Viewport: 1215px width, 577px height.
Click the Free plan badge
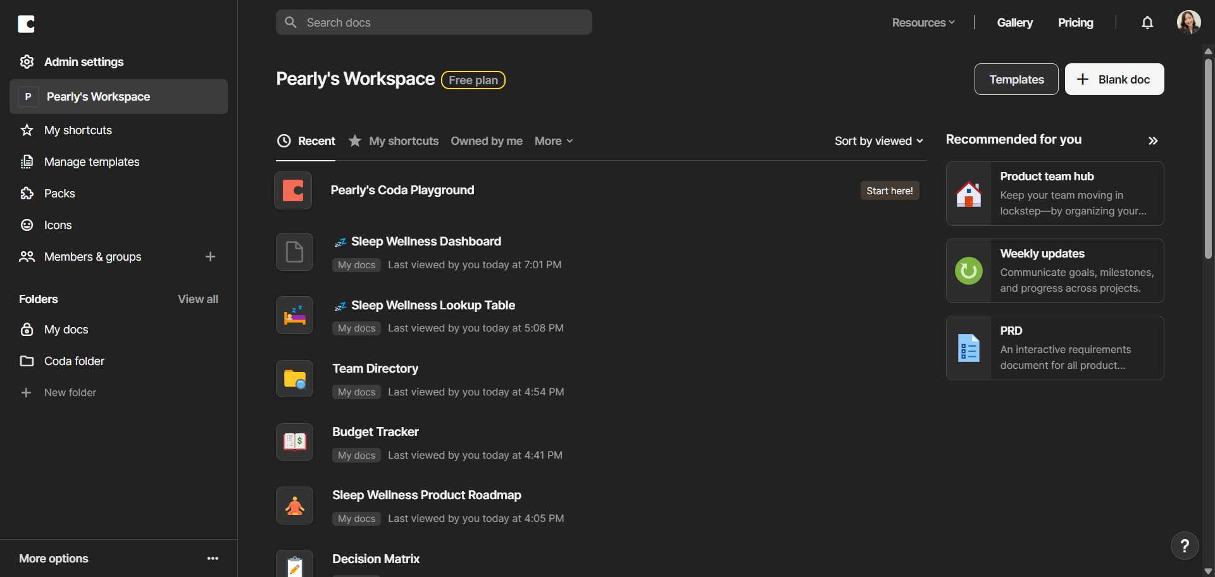pyautogui.click(x=473, y=80)
